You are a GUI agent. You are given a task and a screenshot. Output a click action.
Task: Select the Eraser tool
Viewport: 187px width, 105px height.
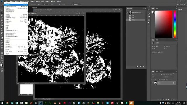click(x=2, y=35)
